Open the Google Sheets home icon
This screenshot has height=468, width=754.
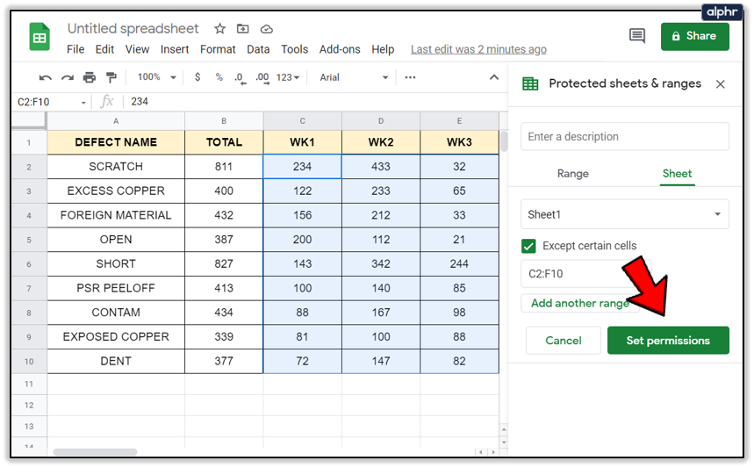point(39,37)
